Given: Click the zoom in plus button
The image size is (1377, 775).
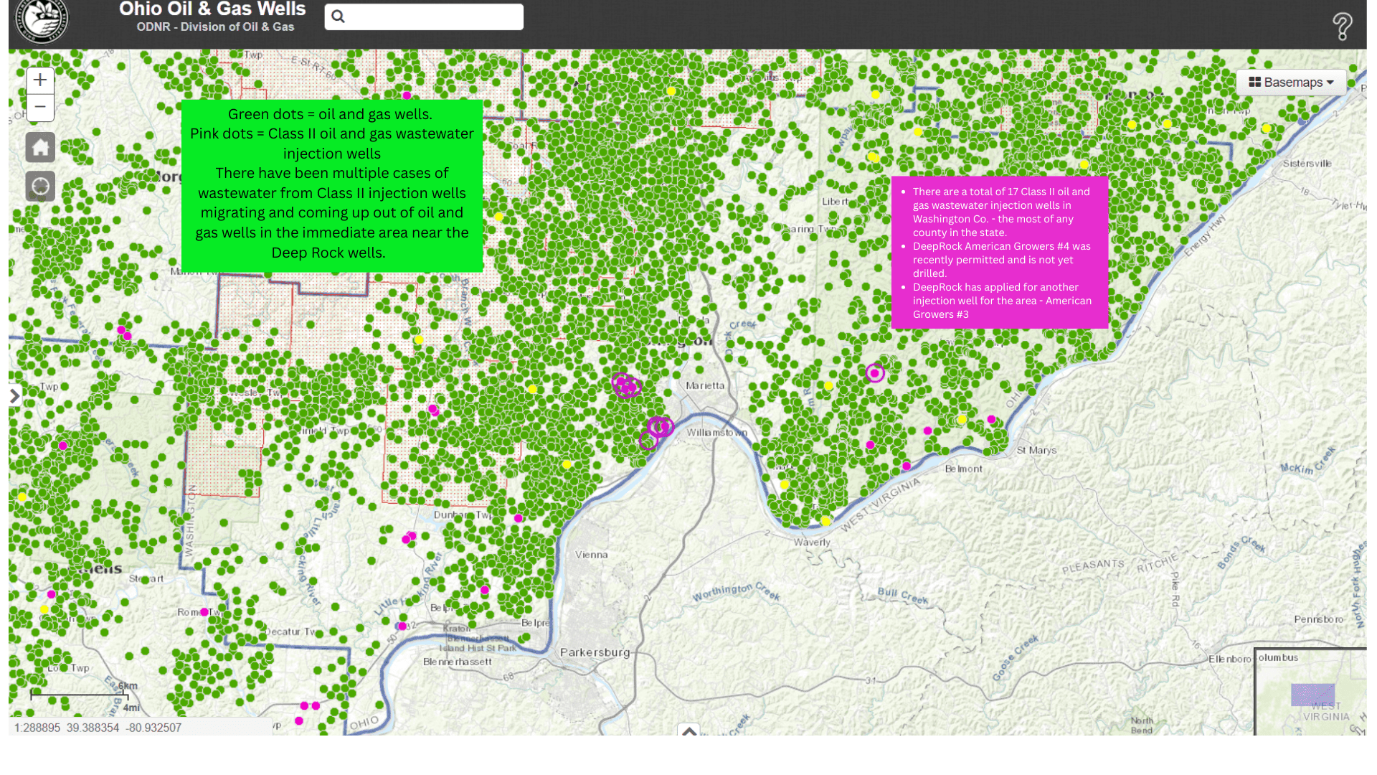Looking at the screenshot, I should [x=40, y=80].
